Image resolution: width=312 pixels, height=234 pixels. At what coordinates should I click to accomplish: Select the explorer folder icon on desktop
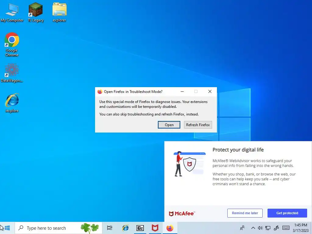click(59, 12)
